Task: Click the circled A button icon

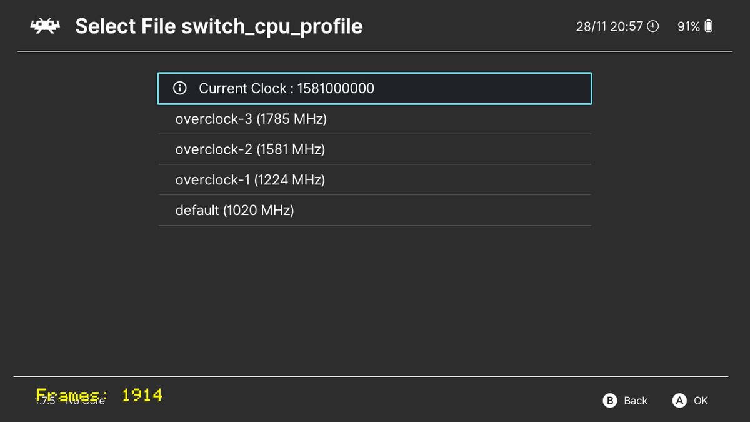Action: coord(679,401)
